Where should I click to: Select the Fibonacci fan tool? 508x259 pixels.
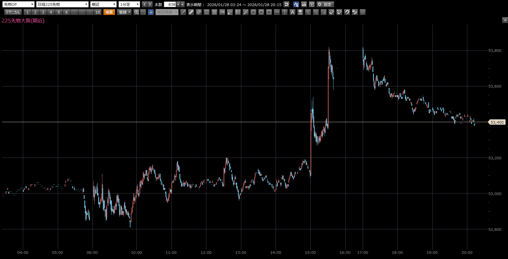click(x=230, y=12)
